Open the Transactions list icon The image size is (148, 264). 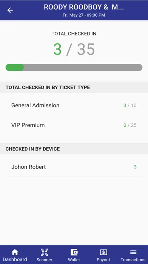[133, 252]
